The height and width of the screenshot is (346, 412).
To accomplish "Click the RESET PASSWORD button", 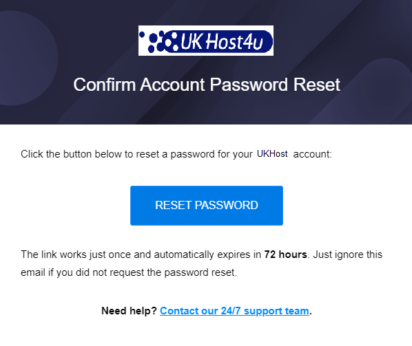I will tap(207, 206).
